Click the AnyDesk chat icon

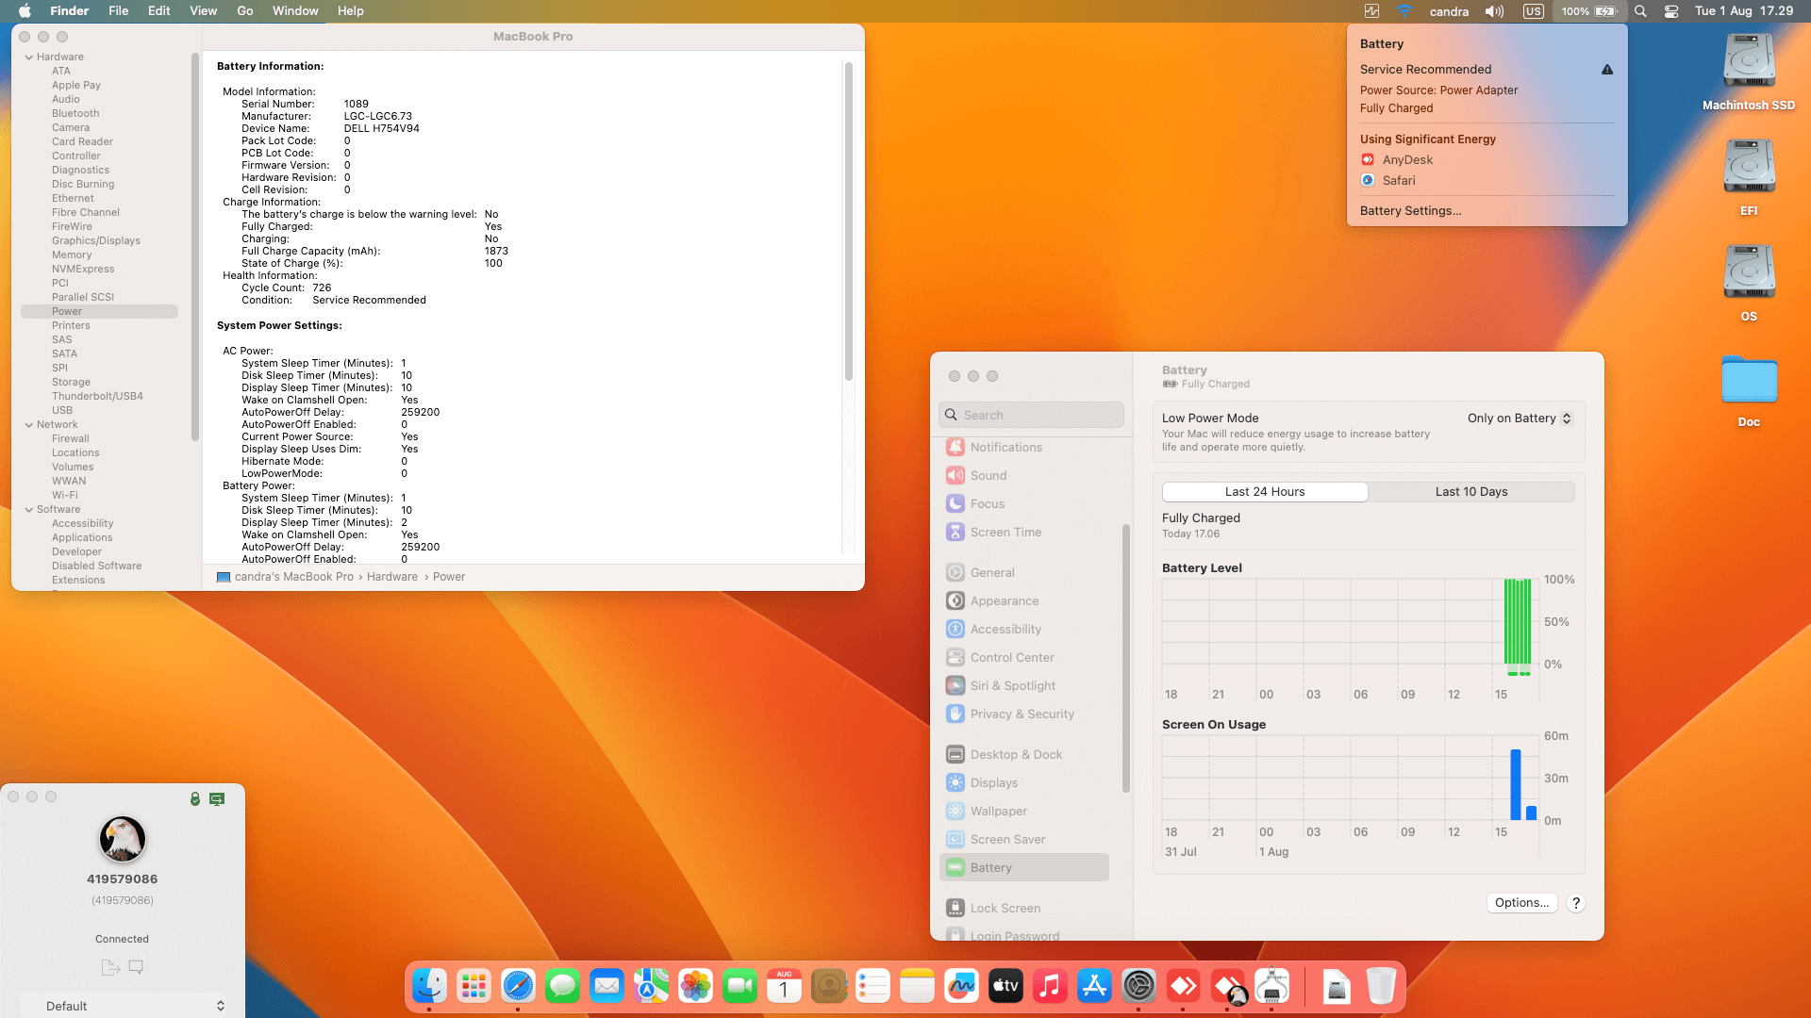click(x=136, y=967)
